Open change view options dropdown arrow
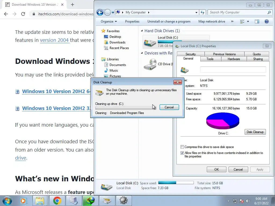 point(248,21)
